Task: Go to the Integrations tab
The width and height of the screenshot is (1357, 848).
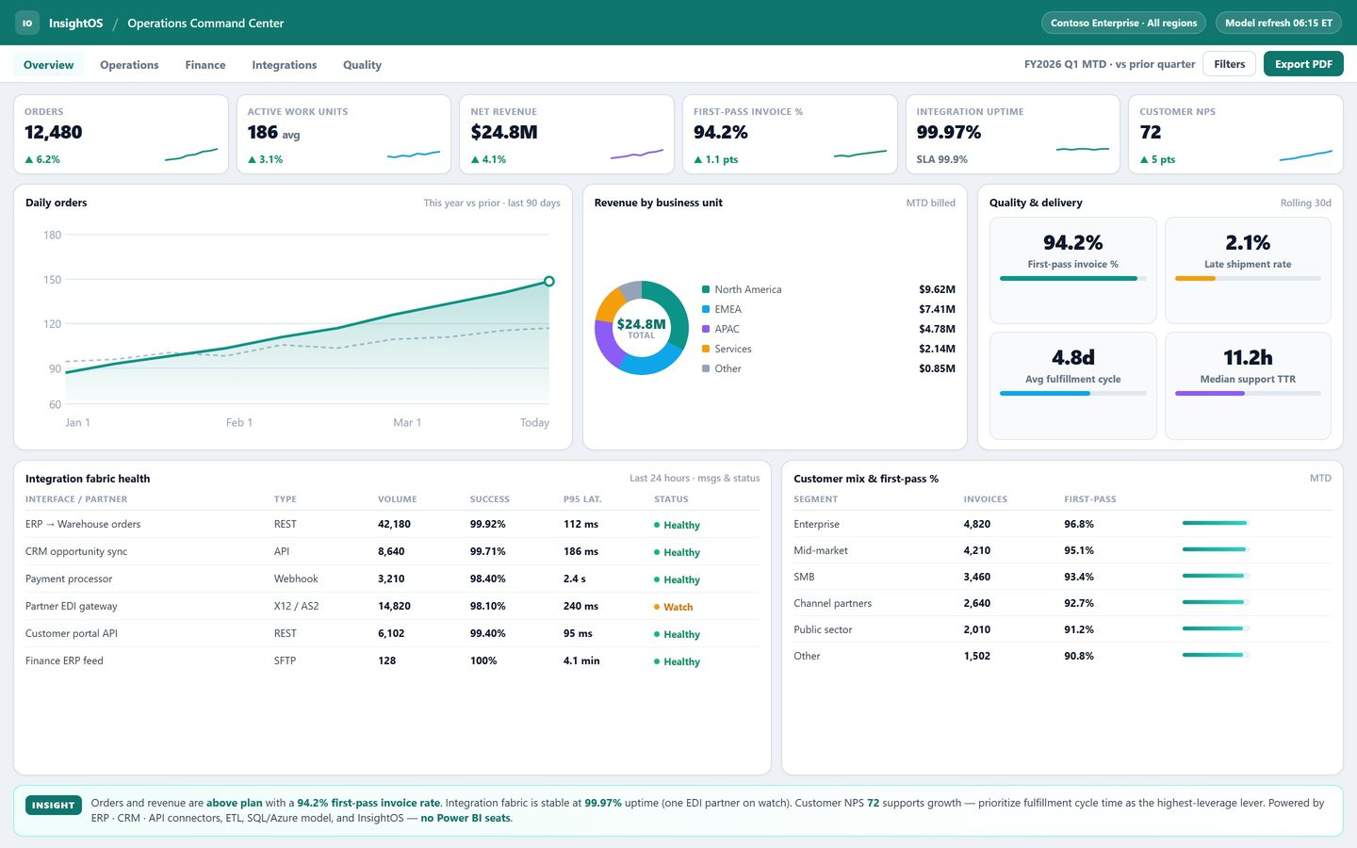Action: tap(285, 65)
